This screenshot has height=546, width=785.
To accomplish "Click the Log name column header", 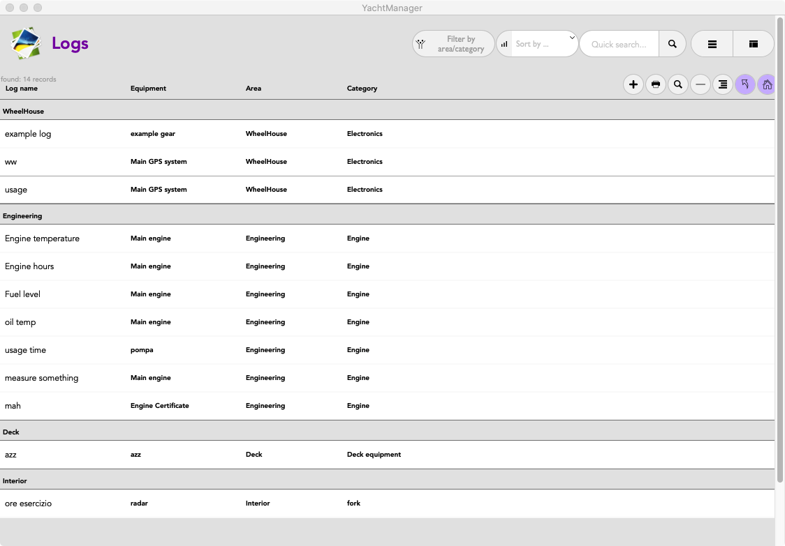I will pyautogui.click(x=22, y=89).
